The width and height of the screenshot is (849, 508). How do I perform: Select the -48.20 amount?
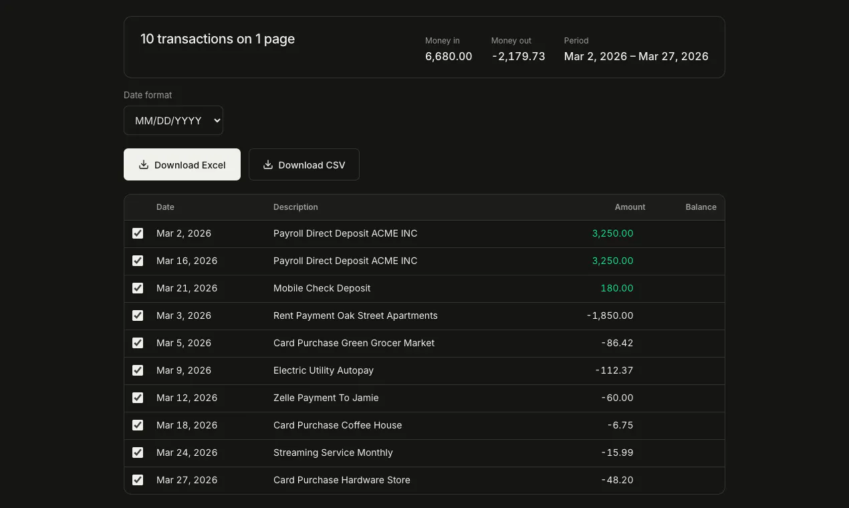tap(617, 480)
